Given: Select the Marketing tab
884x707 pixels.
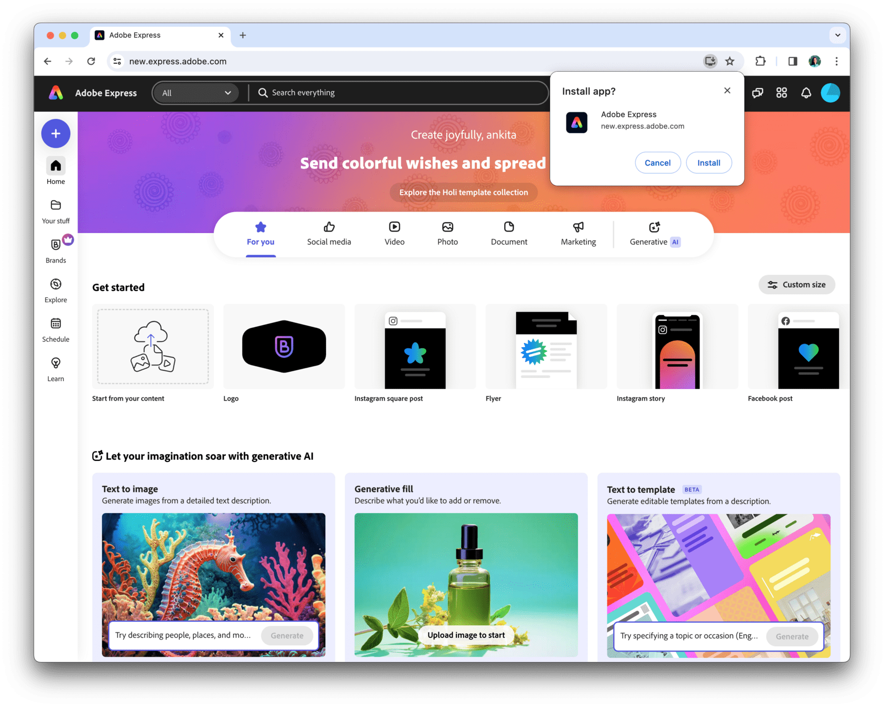Looking at the screenshot, I should pyautogui.click(x=579, y=234).
